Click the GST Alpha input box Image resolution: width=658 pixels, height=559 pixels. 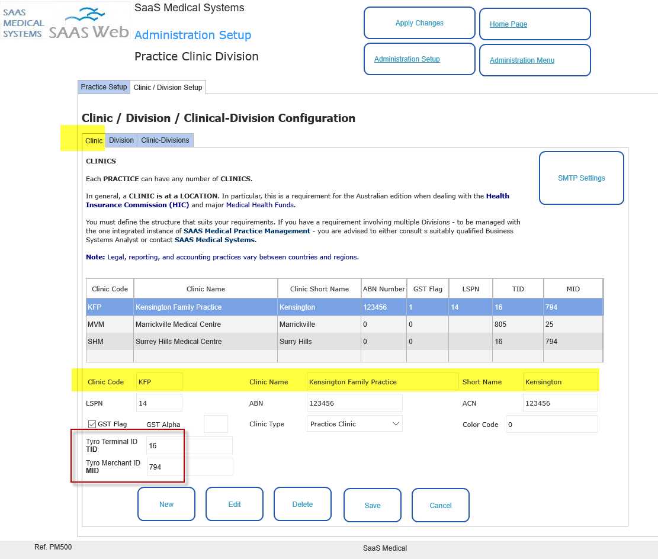click(216, 424)
